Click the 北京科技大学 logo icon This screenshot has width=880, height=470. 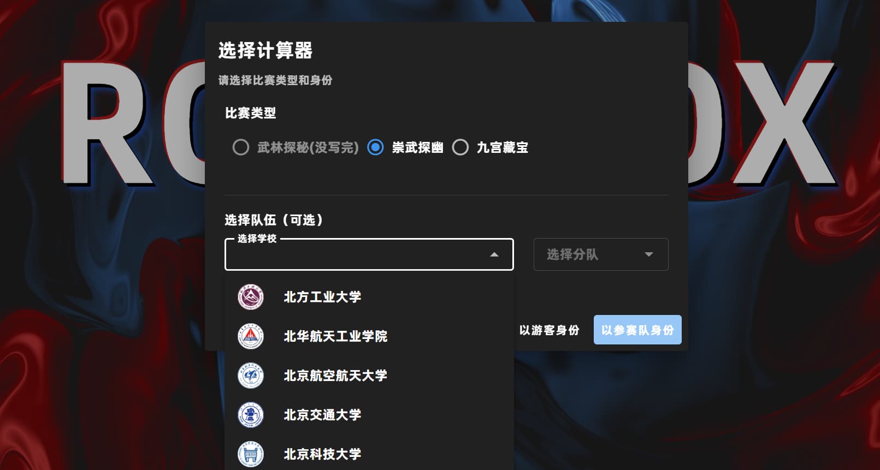click(251, 454)
